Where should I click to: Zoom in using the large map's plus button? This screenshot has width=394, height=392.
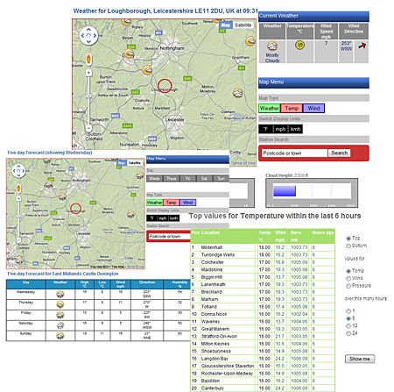coord(88,73)
